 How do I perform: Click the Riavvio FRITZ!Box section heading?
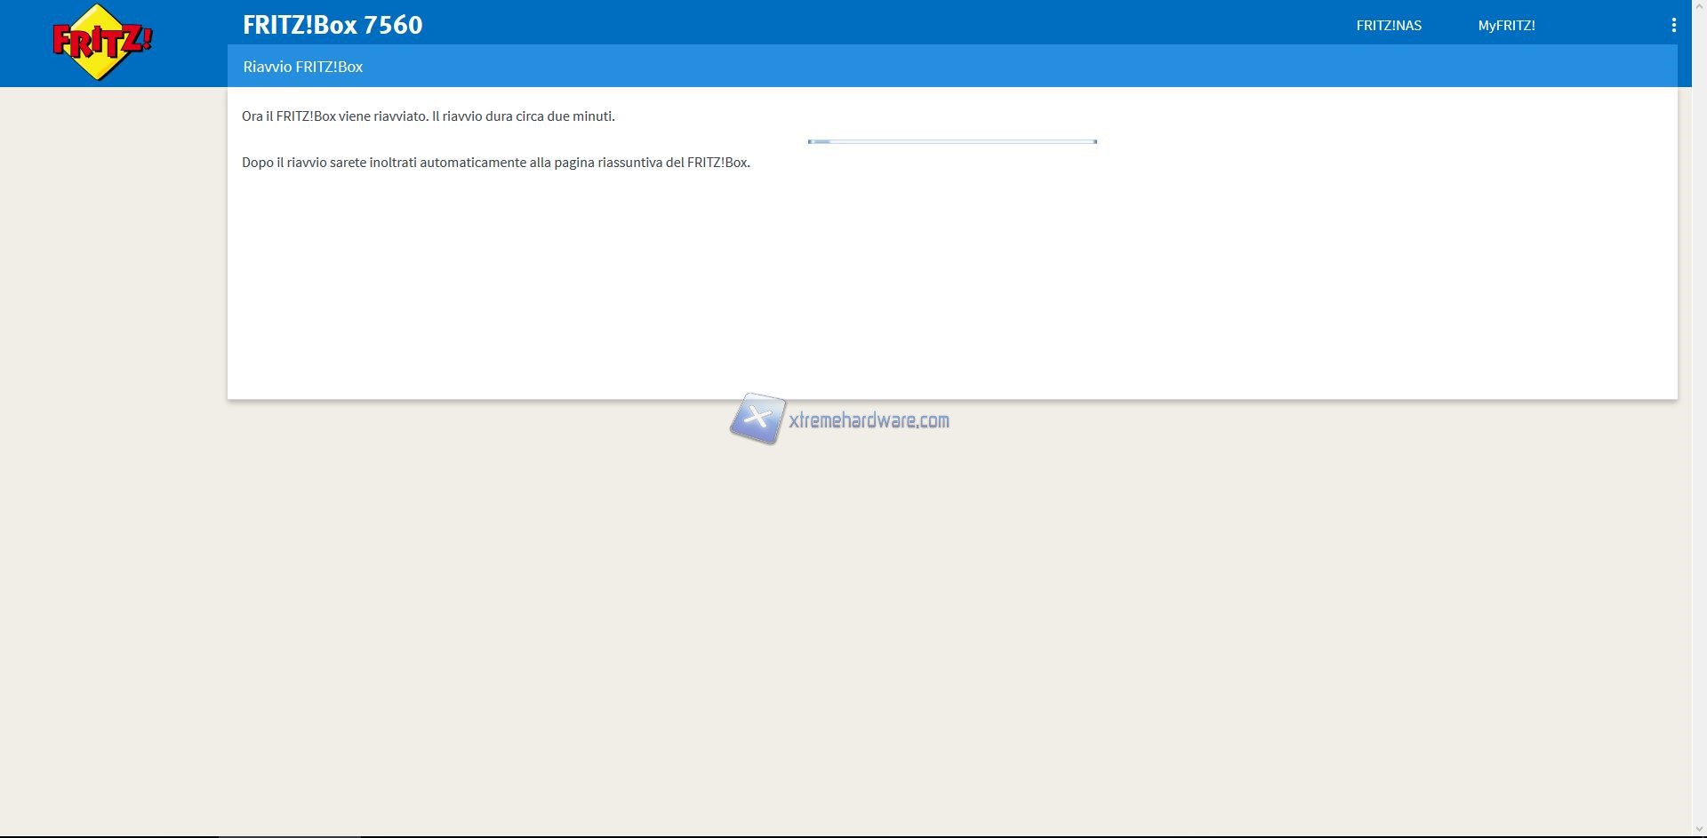302,67
